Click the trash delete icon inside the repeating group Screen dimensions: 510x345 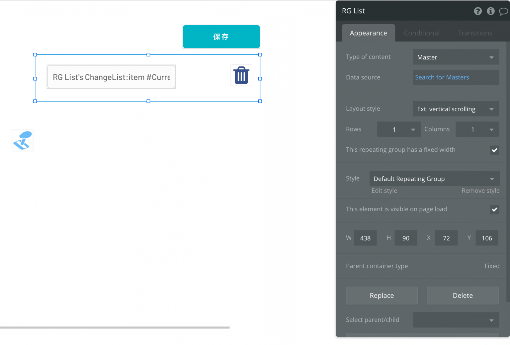[241, 75]
